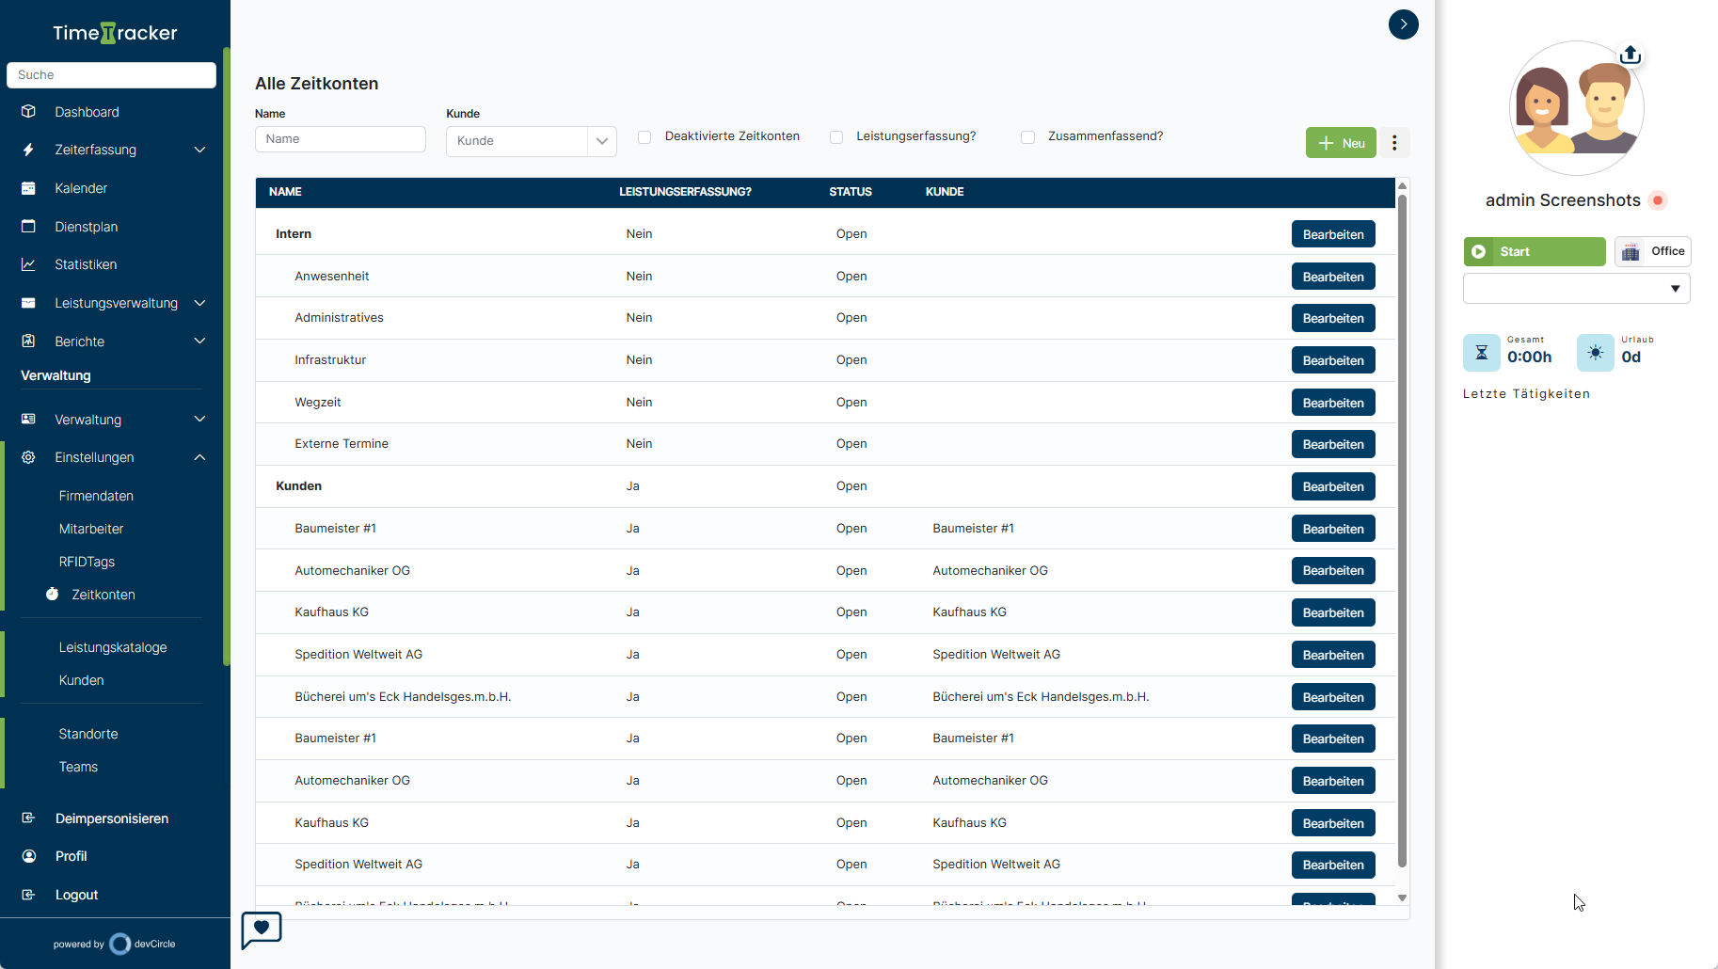This screenshot has height=969, width=1718.
Task: Click the Verwaltung ID card icon
Action: click(x=28, y=419)
